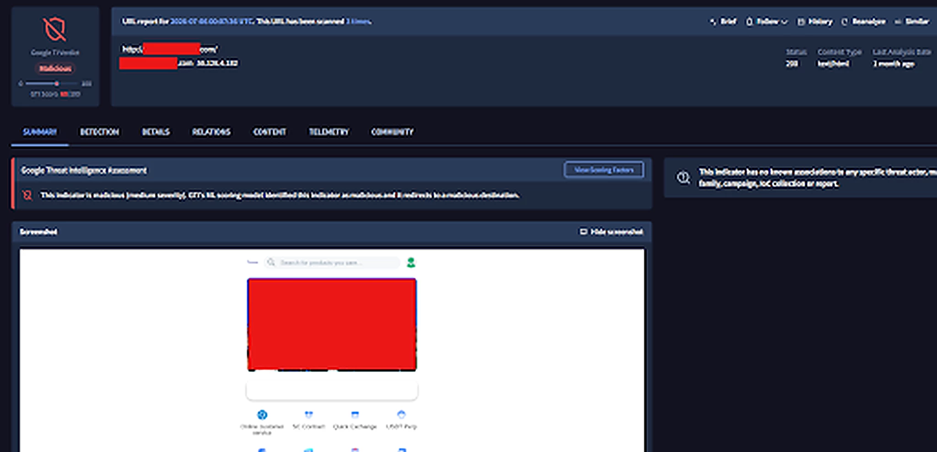Click the View Scoring Factors button
This screenshot has width=937, height=452.
[x=604, y=170]
